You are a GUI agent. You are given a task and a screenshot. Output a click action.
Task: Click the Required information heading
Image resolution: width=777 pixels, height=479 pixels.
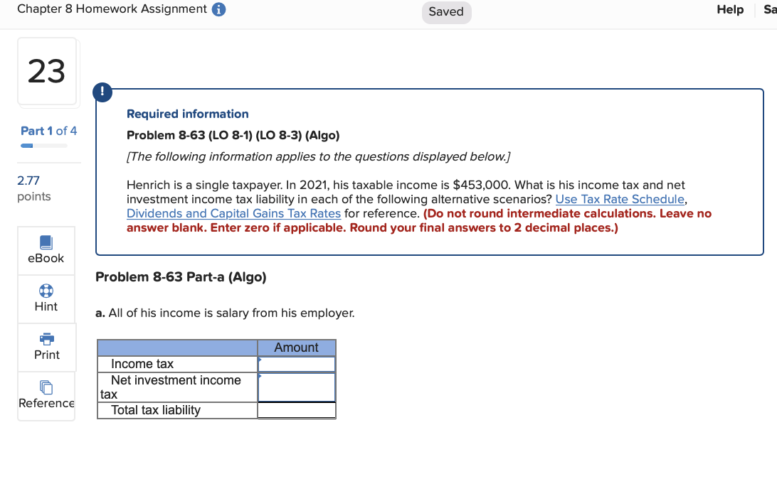(x=188, y=114)
